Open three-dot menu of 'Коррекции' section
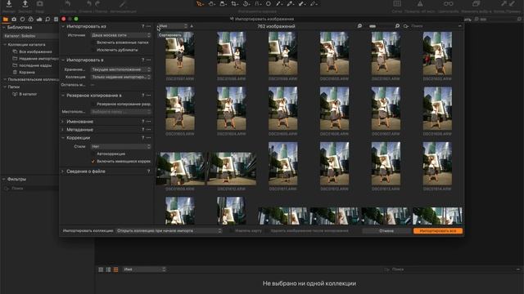The height and width of the screenshot is (294, 524). point(148,138)
